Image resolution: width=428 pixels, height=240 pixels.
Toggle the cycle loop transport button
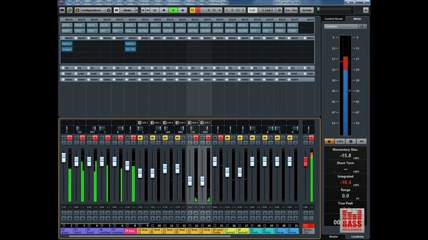[x=154, y=10]
